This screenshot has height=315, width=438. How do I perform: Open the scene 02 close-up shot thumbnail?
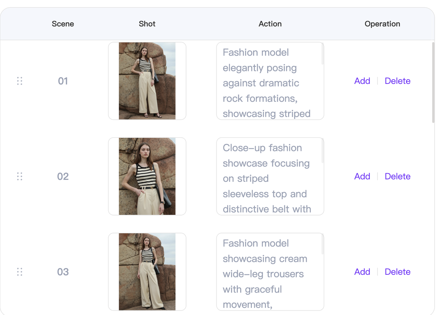click(x=147, y=176)
